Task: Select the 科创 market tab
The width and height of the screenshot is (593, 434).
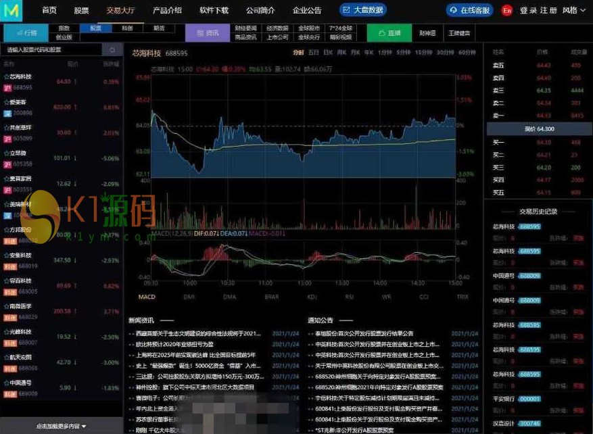Action: 127,28
